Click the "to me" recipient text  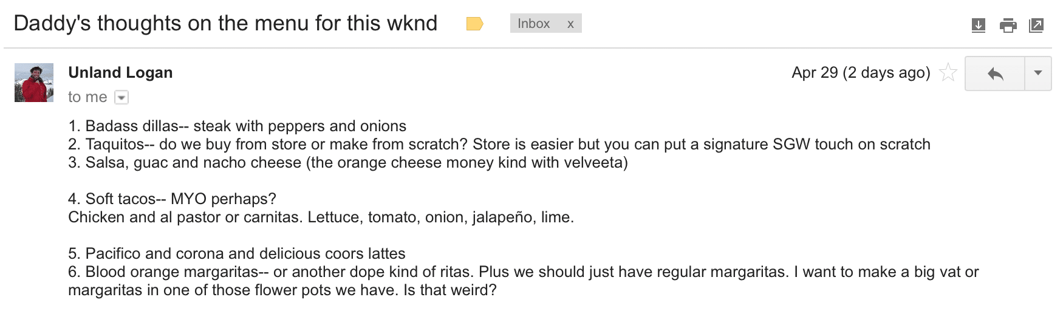(x=87, y=97)
